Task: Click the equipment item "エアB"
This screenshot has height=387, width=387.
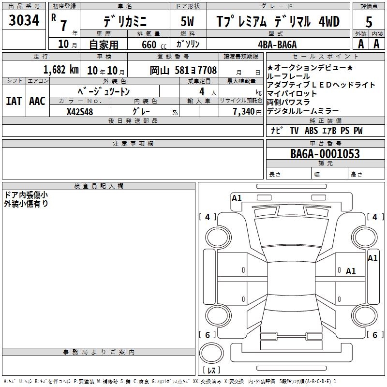Action: 329,131
